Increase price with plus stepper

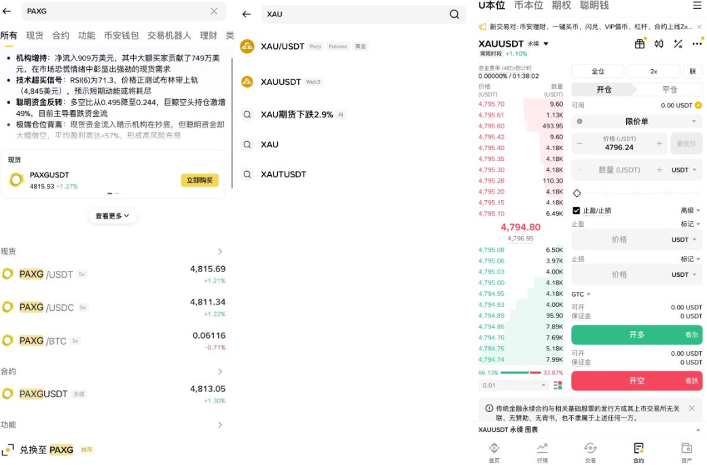[659, 144]
